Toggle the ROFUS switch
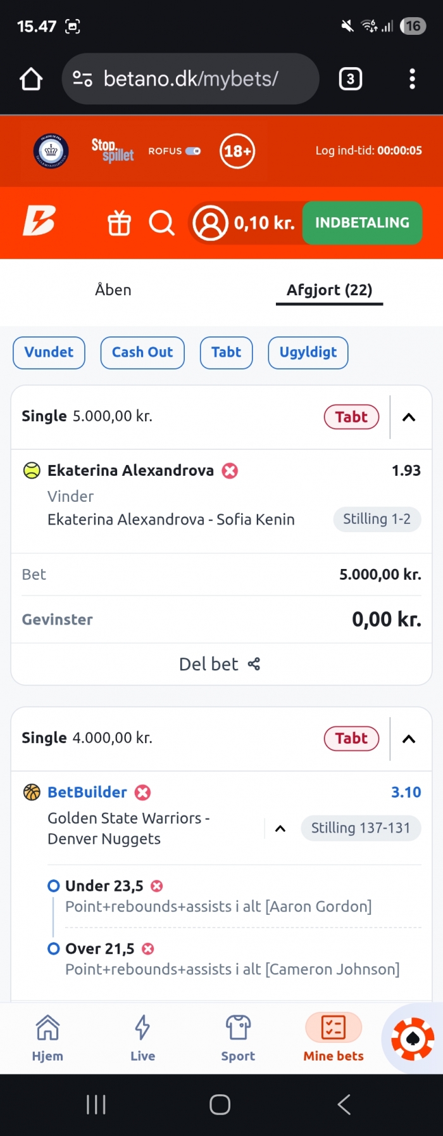Image resolution: width=443 pixels, height=1136 pixels. tap(193, 151)
